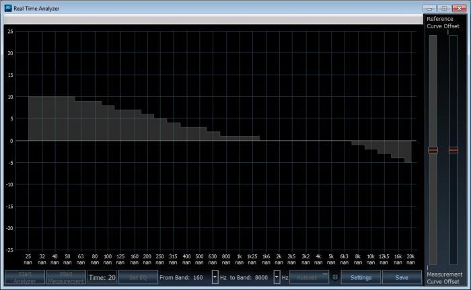Screen dimensions: 471x290
Task: Maximize the Real Time Analyzer window
Action: [x=444, y=9]
